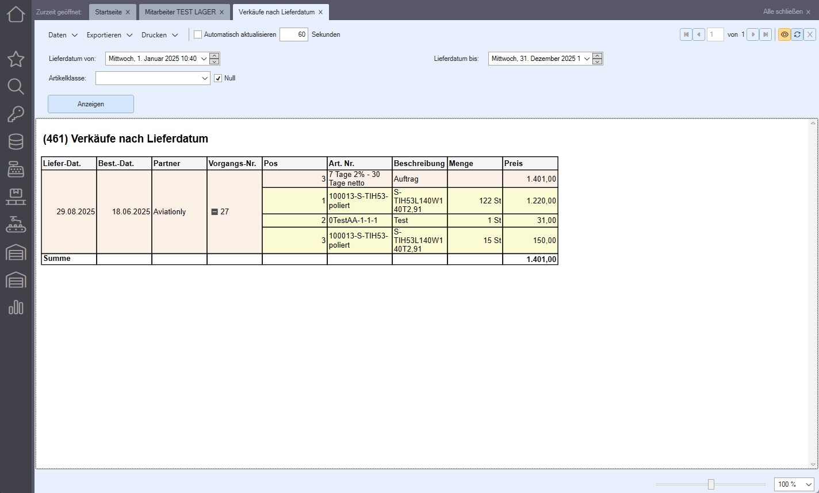Collapse Vorgangs-Nr. 27 group
This screenshot has height=493, width=819.
click(215, 212)
